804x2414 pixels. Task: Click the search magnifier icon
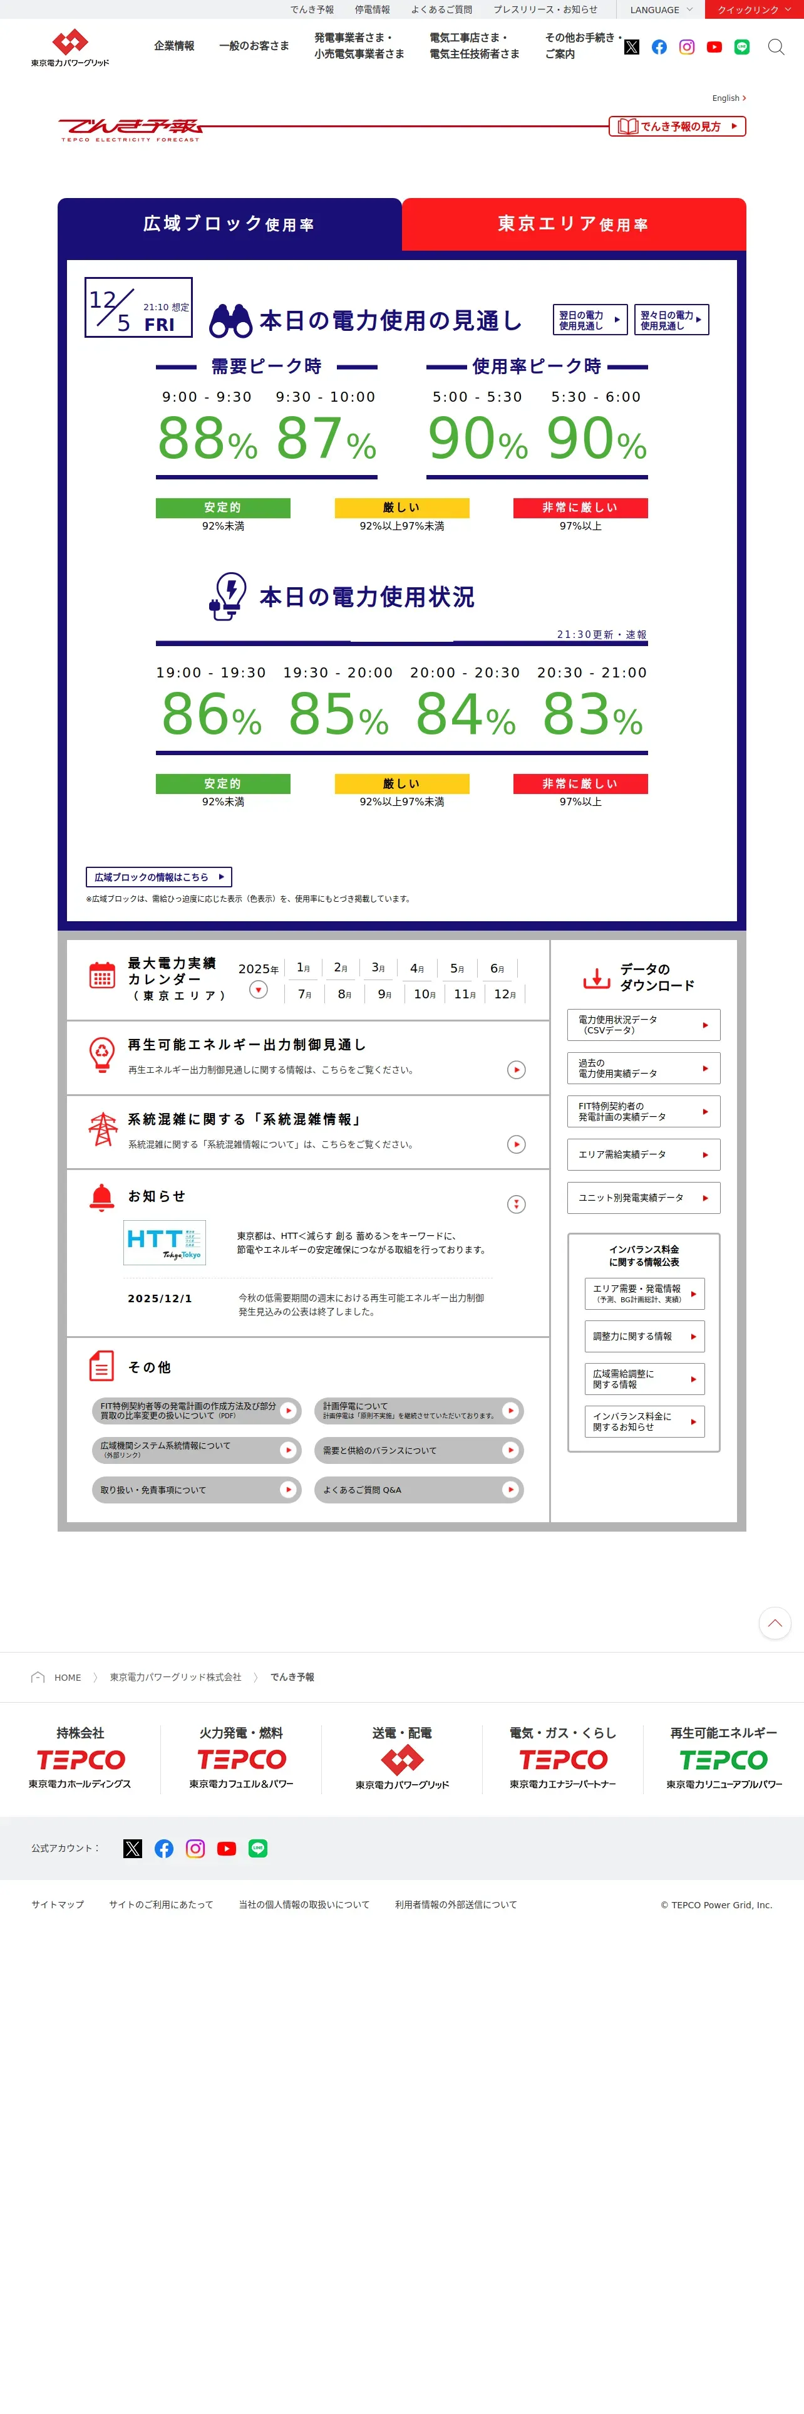(776, 47)
